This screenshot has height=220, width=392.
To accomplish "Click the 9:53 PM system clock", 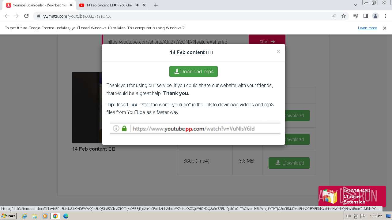I will [376, 216].
